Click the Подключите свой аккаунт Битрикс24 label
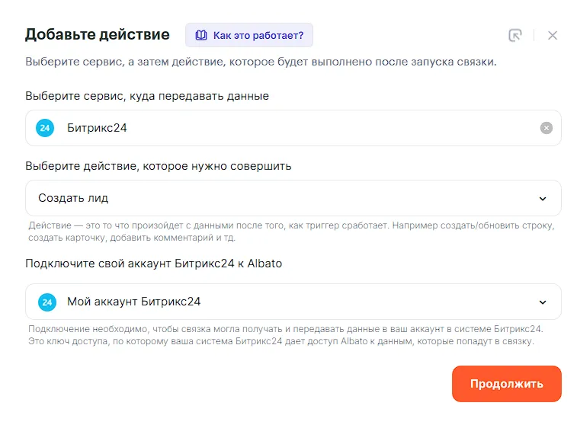577x425 pixels. point(153,263)
